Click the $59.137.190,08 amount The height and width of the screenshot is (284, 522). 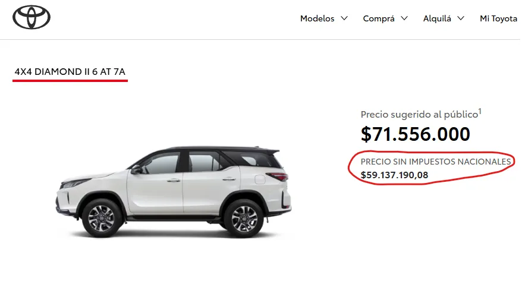(395, 175)
